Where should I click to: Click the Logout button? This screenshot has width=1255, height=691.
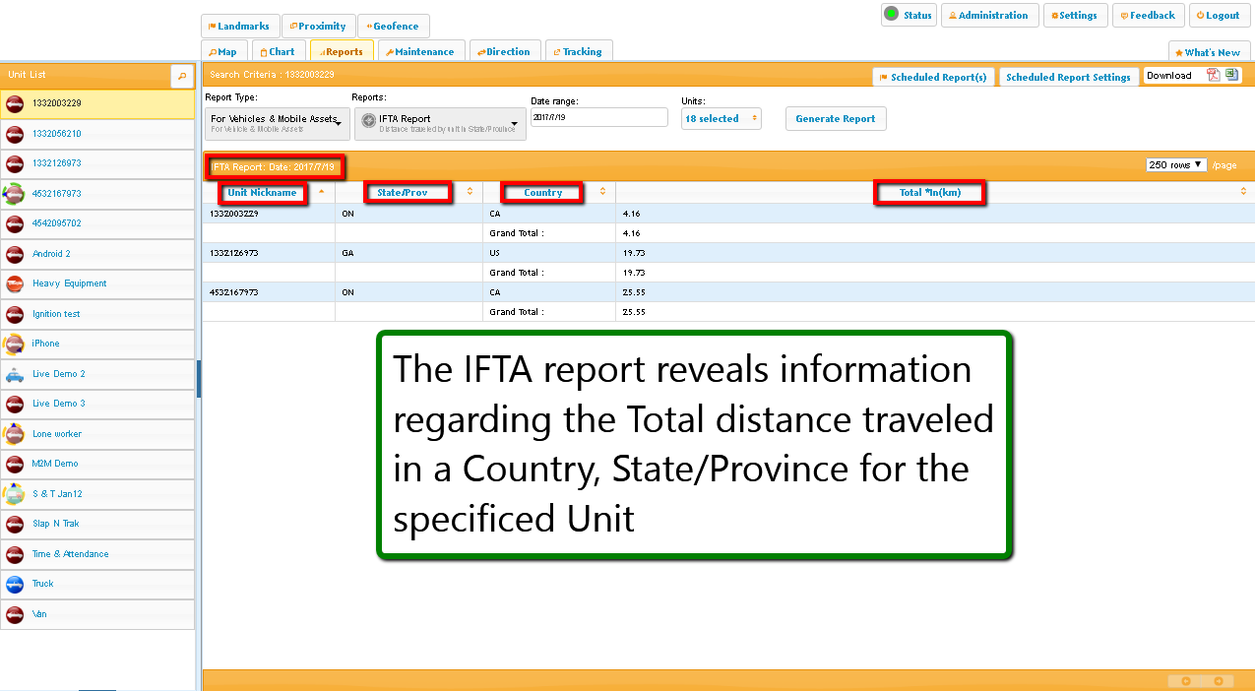point(1218,16)
